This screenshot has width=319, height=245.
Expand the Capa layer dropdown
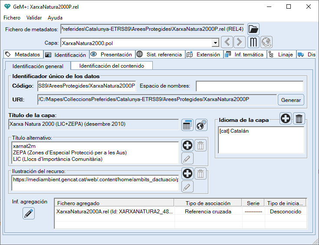[215, 43]
